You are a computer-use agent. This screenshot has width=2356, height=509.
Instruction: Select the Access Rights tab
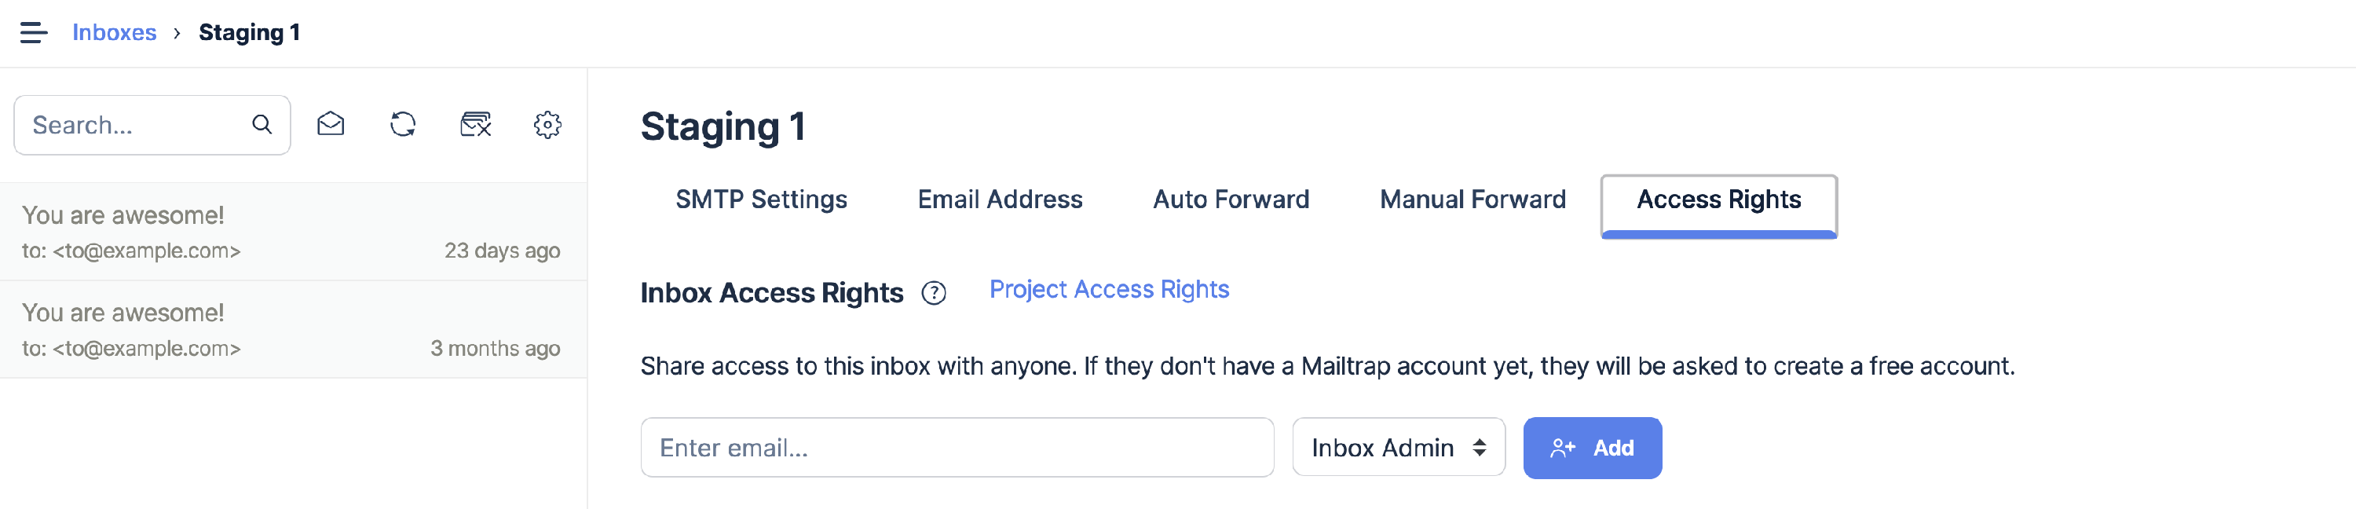[x=1718, y=200]
